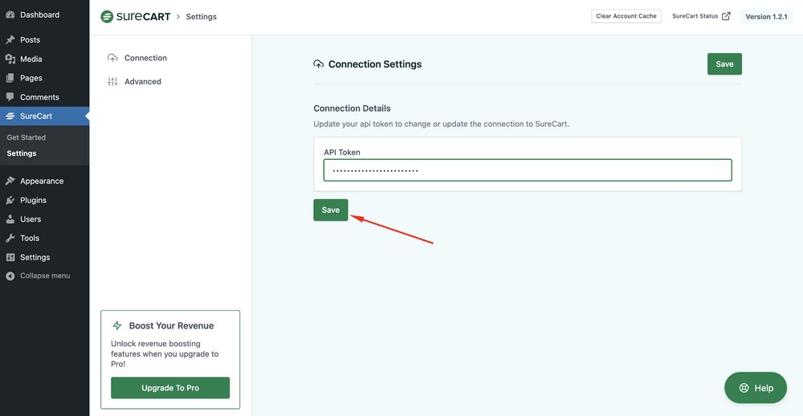Click the Appearance paintbrush icon
803x416 pixels.
[x=10, y=181]
